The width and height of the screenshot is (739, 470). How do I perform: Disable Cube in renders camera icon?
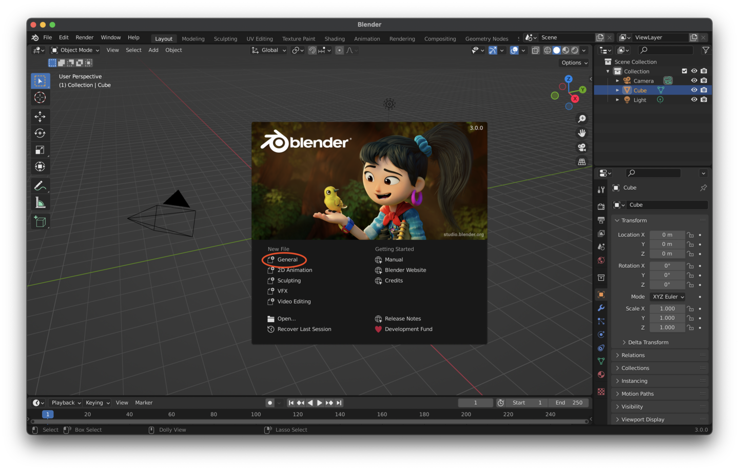coord(704,90)
